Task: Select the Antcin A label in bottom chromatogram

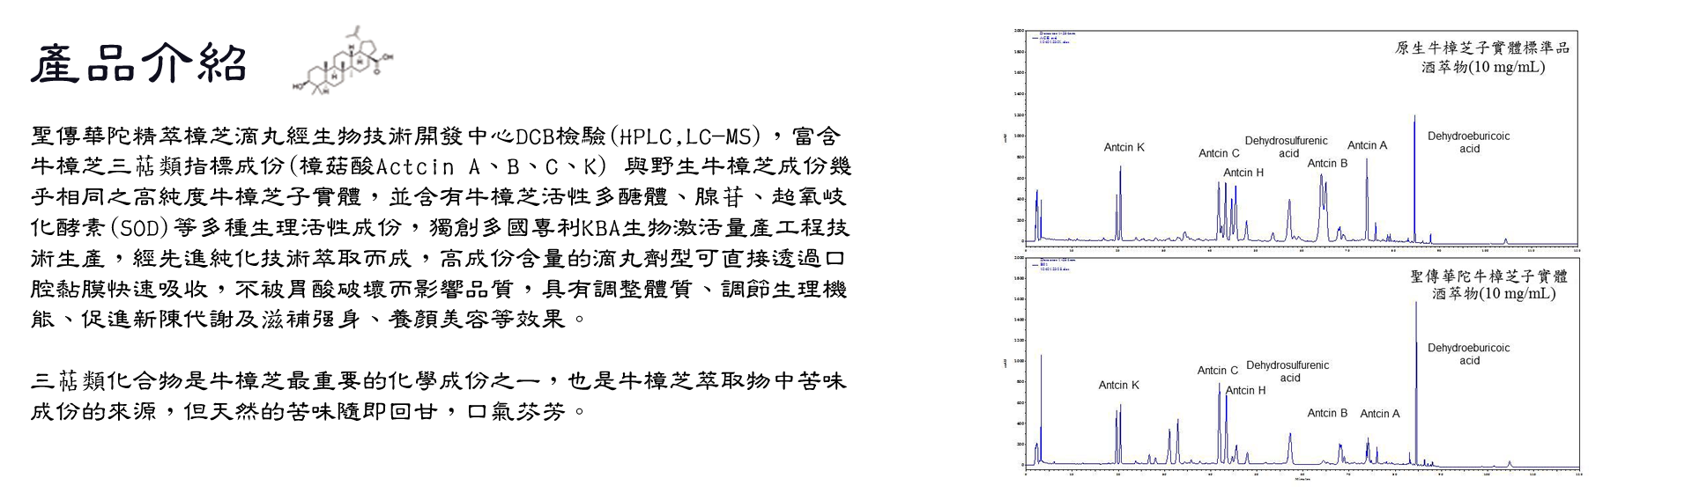Action: pos(1379,414)
